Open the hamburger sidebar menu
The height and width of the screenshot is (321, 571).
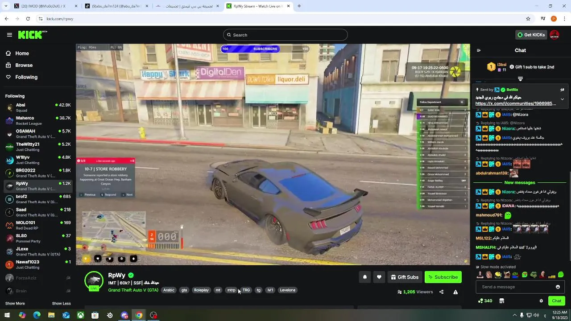[9, 35]
